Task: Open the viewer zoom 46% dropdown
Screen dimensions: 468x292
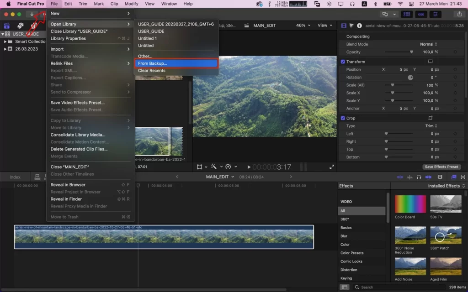Action: (303, 26)
